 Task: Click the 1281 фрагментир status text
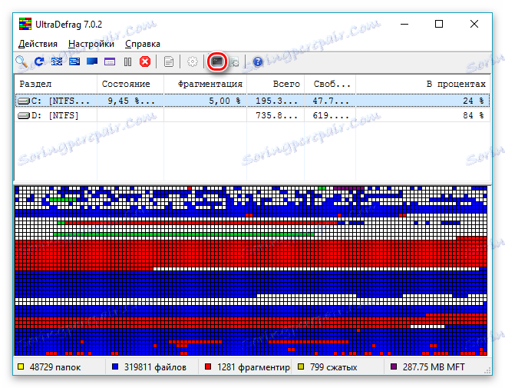(253, 367)
